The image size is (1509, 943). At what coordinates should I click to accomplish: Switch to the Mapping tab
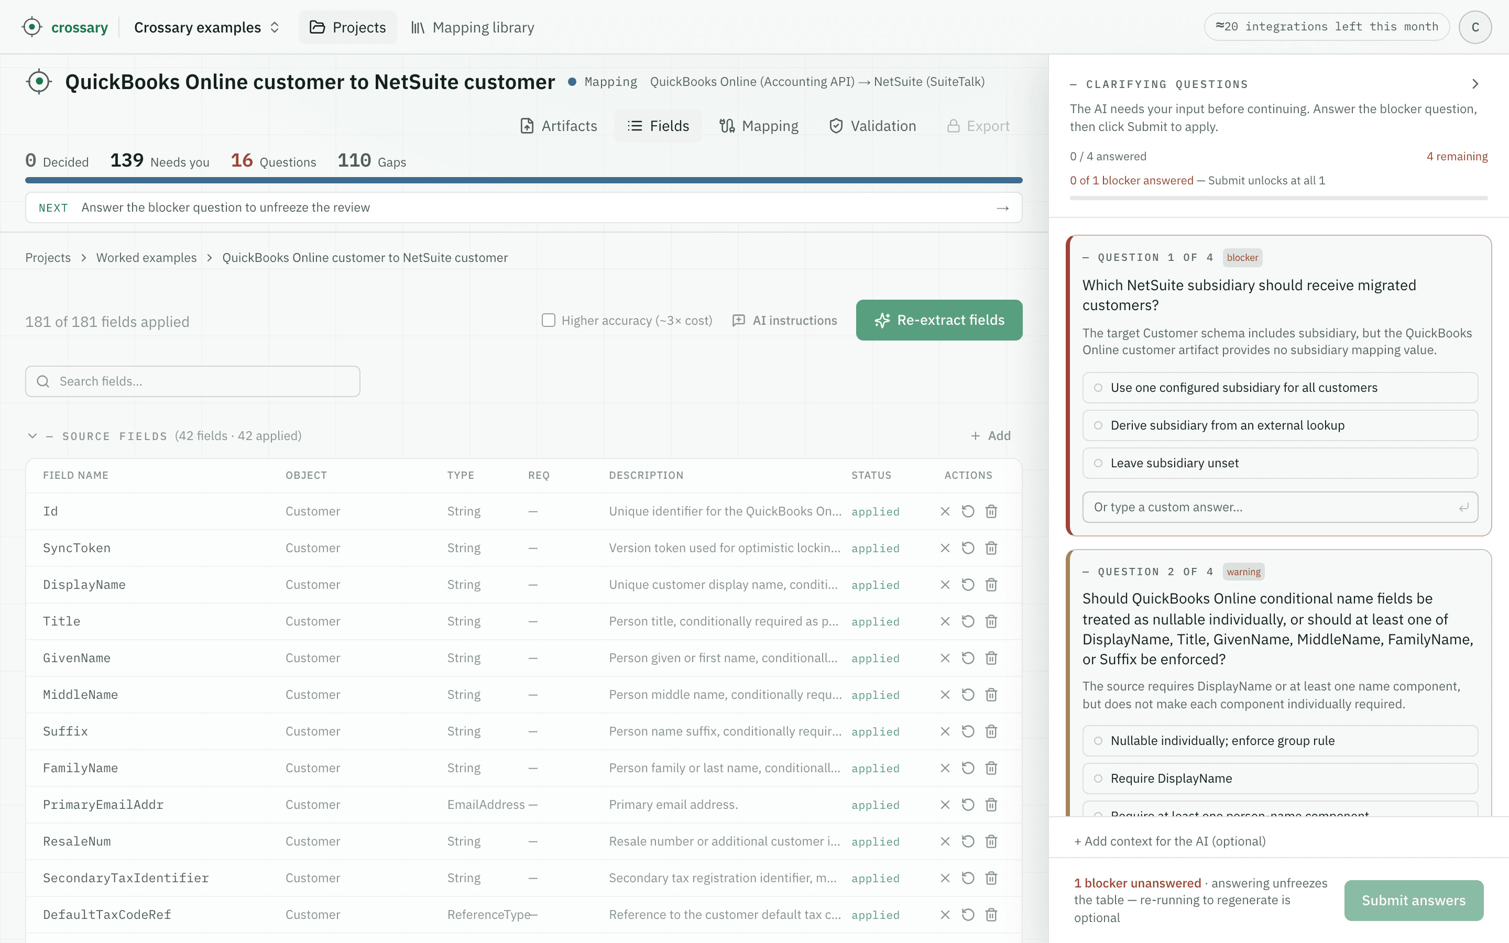point(758,126)
